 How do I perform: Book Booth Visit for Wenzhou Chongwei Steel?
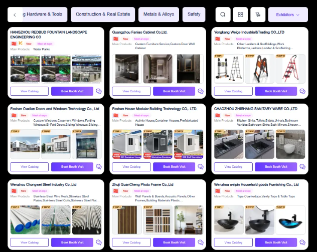pyautogui.click(x=72, y=242)
